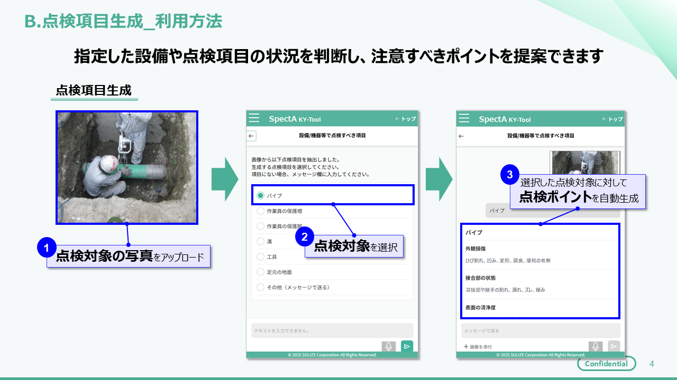This screenshot has width=677, height=380.
Task: Select その他（メッセージで送る） radio option
Action: (x=260, y=287)
